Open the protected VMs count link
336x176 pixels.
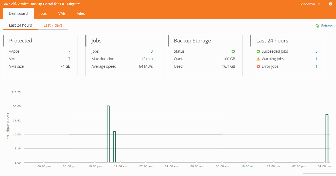[x=69, y=59]
